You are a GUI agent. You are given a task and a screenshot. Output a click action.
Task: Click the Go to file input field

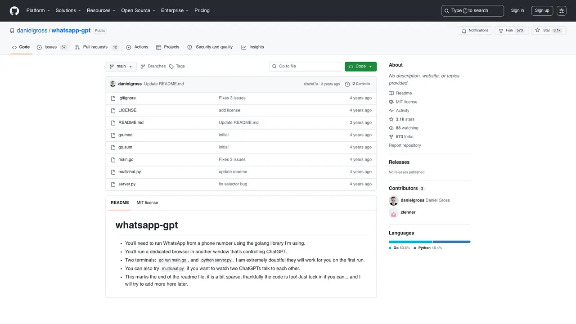tap(306, 67)
